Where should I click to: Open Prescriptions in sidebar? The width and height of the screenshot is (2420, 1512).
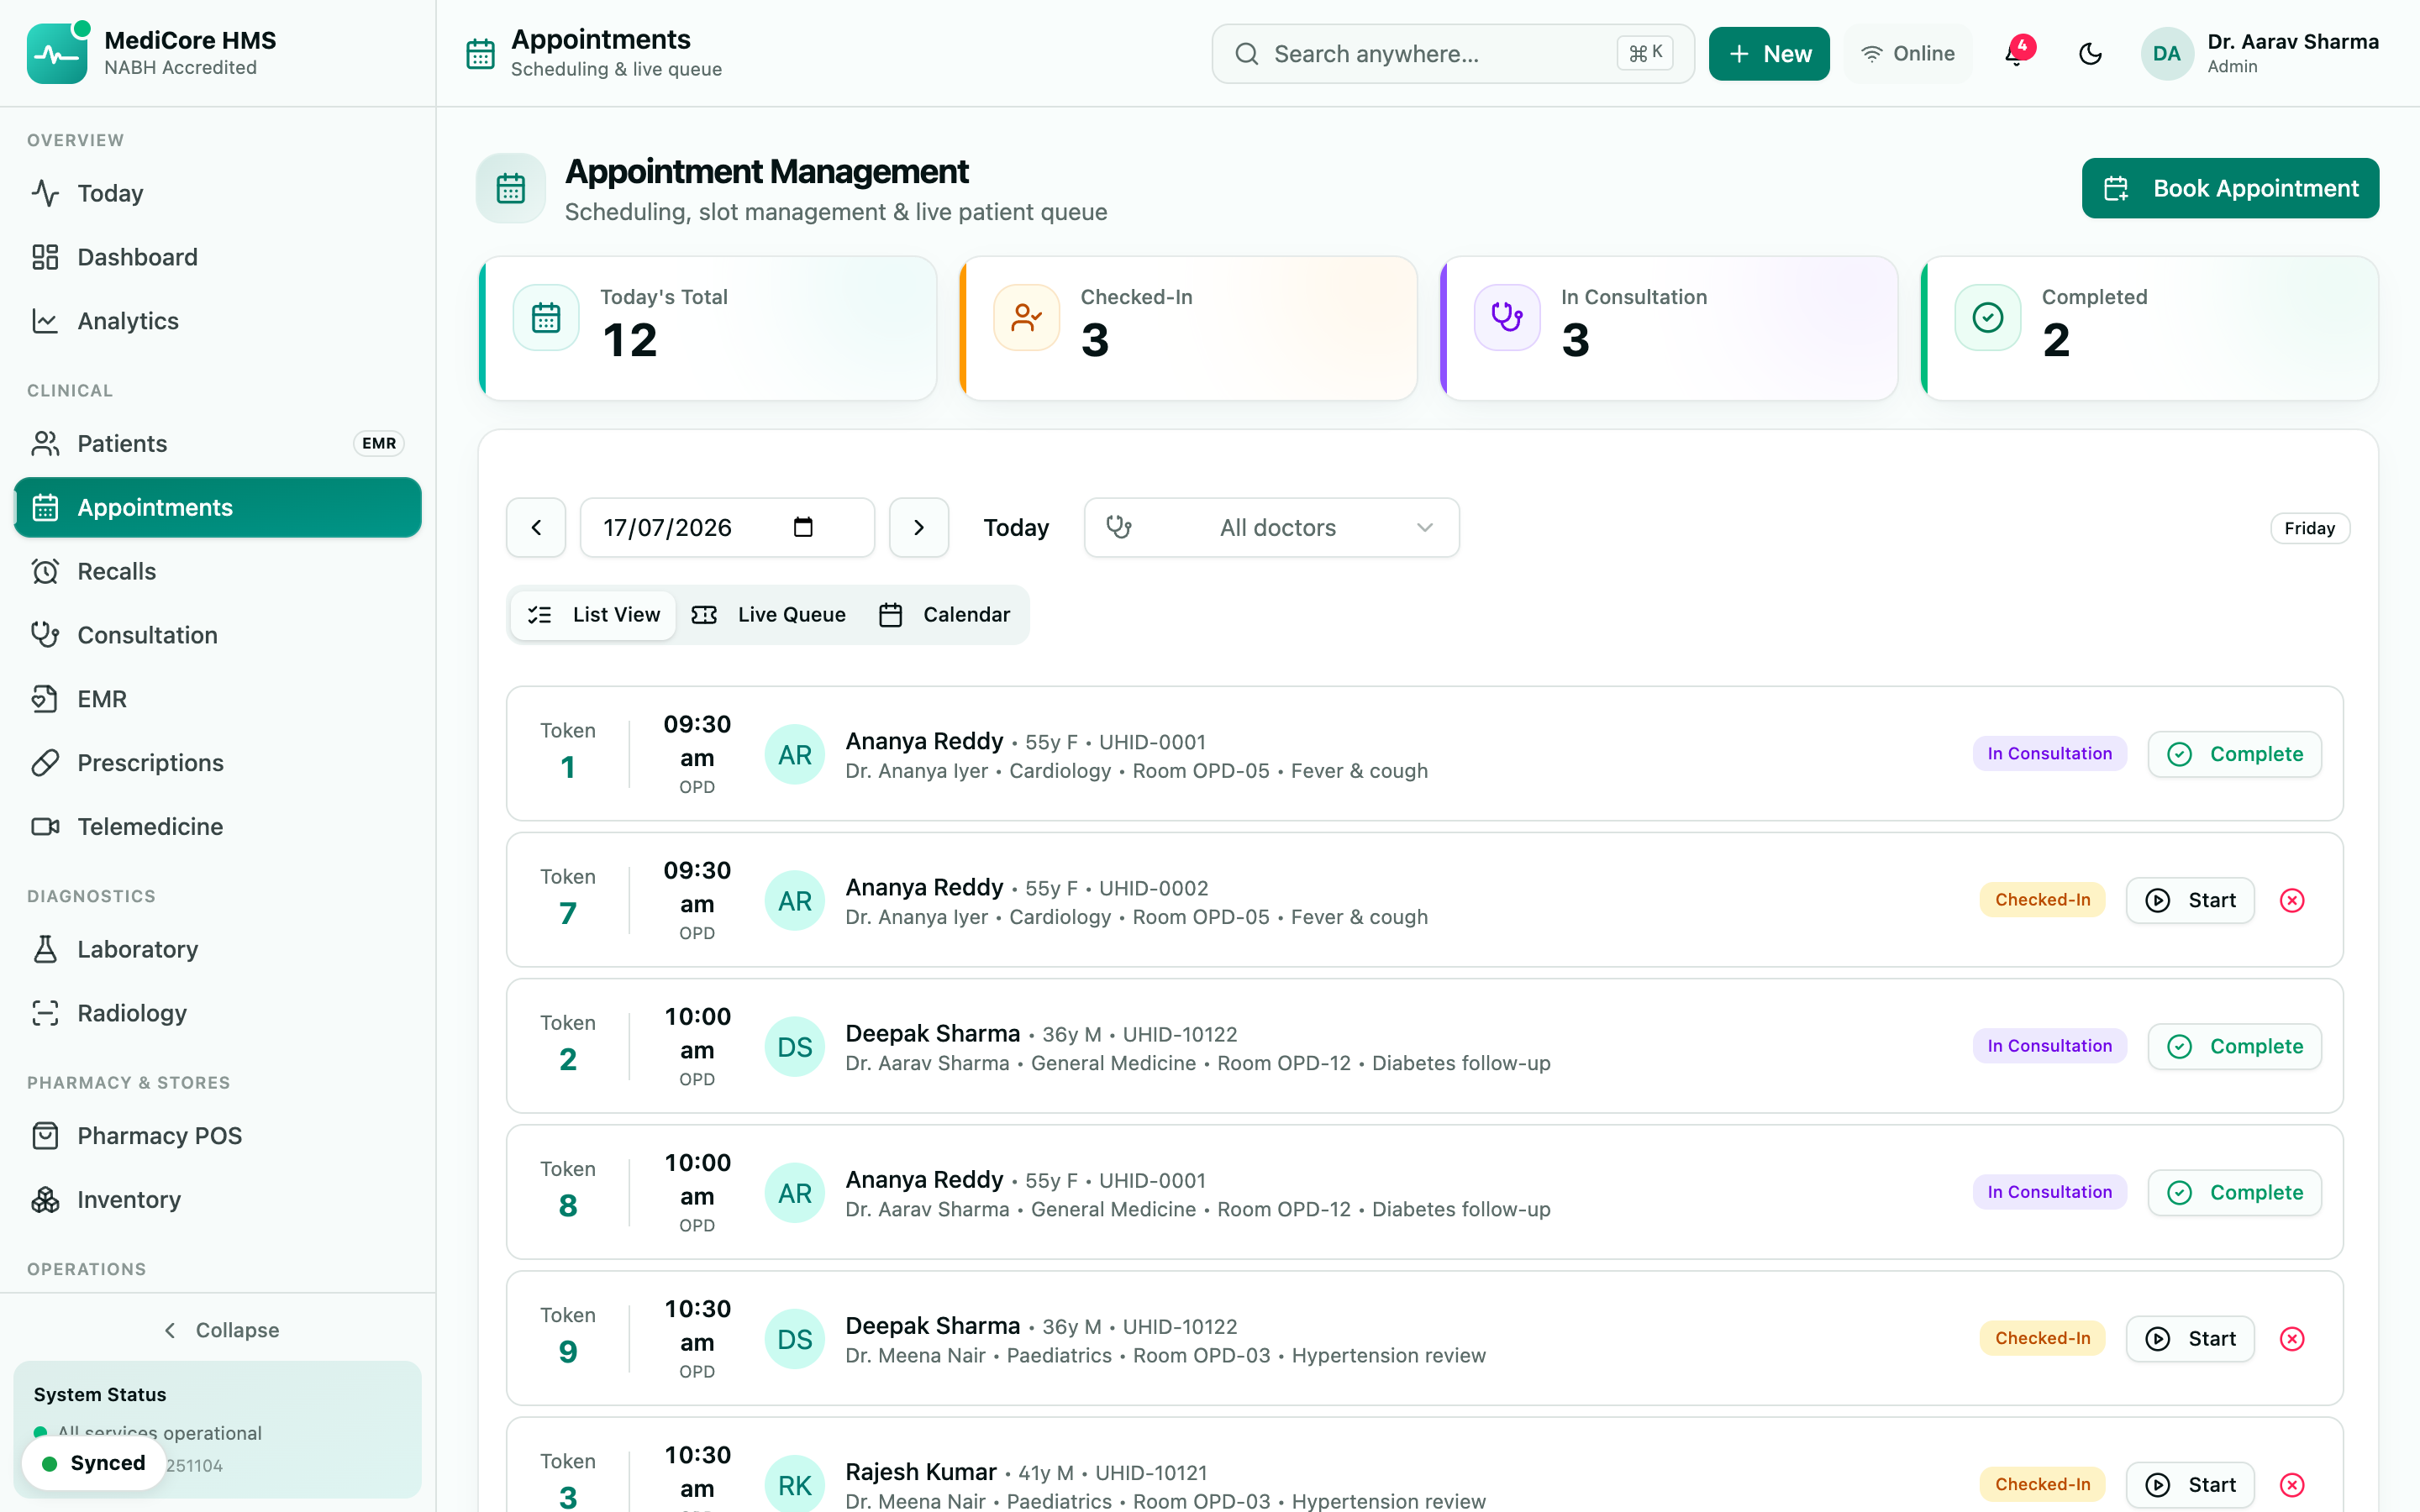click(218, 763)
